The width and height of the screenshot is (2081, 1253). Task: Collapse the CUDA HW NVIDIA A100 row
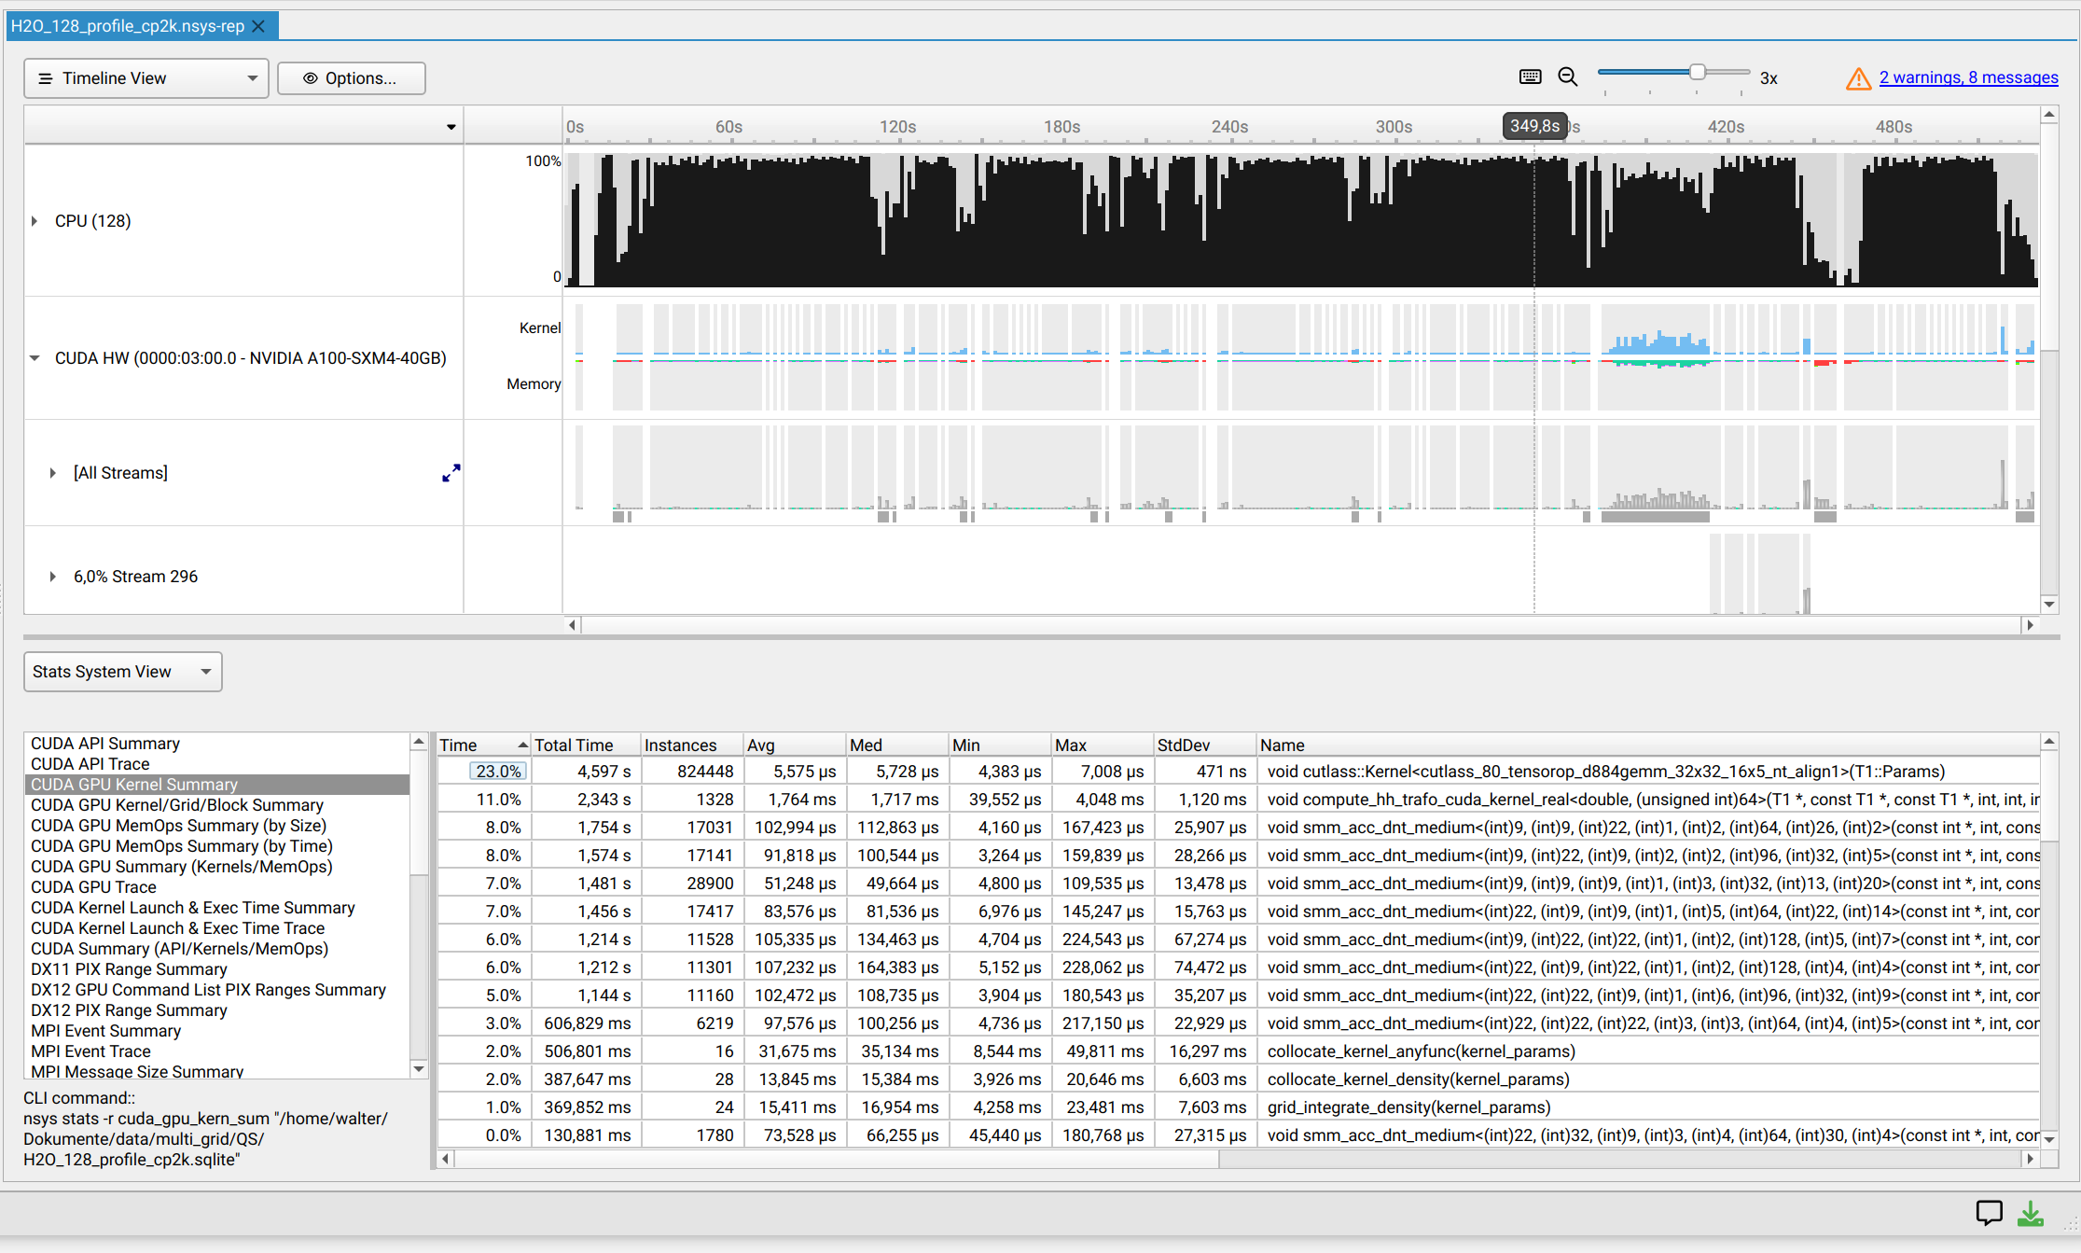[35, 358]
